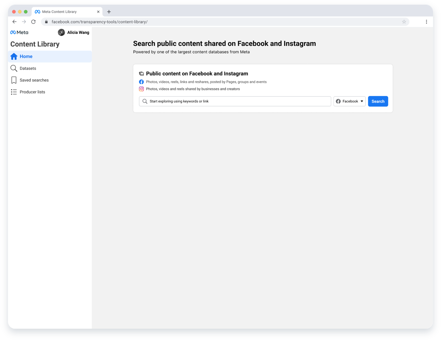
Task: Click the Facebook icon in platform selector
Action: click(x=338, y=101)
